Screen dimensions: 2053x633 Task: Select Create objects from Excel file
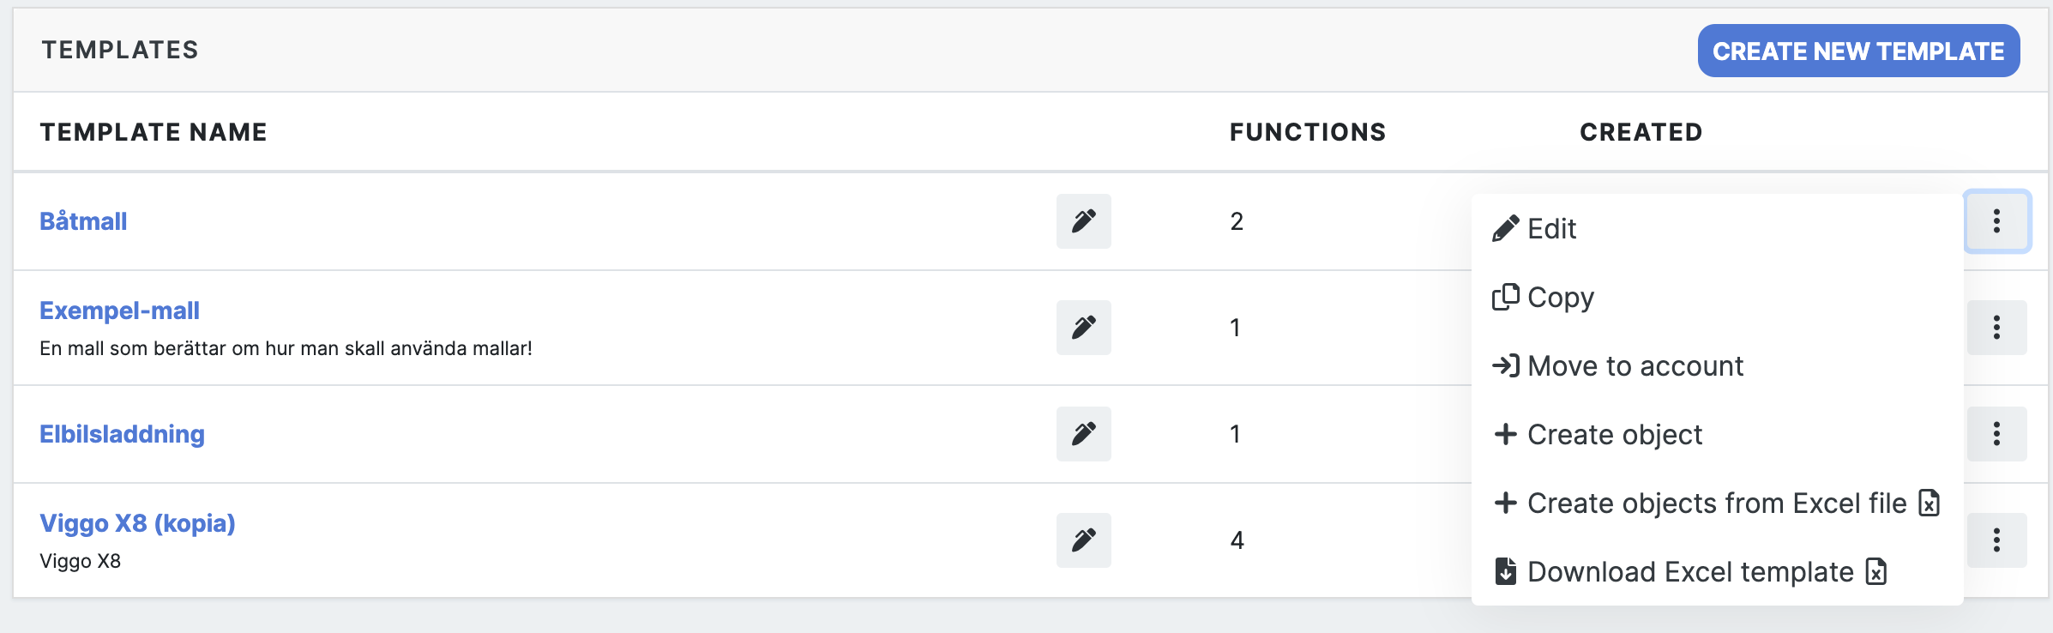click(1717, 503)
